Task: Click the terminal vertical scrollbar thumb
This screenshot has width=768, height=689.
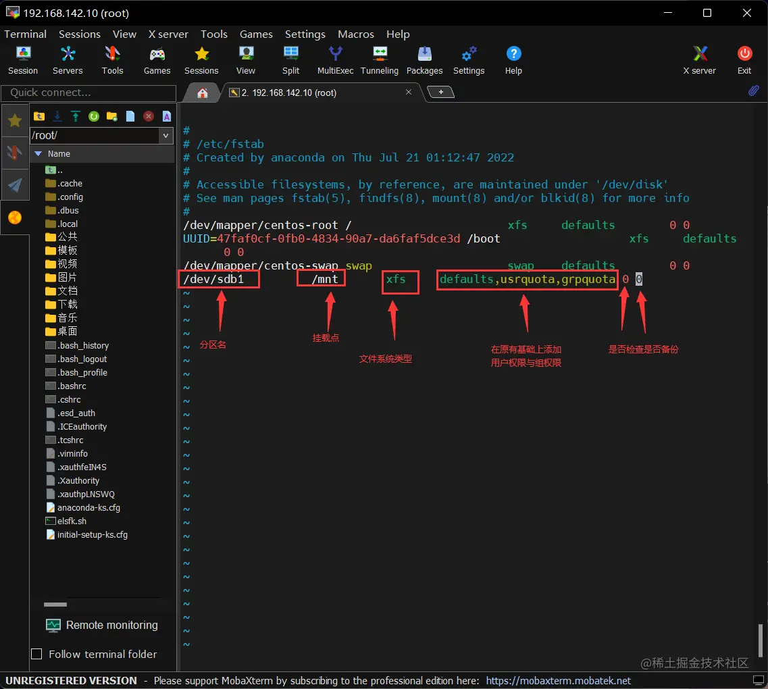Action: coord(760,640)
